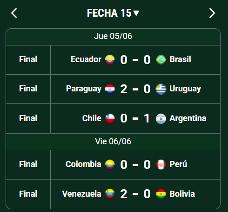Screen dimensions: 228x212
Task: Click the Bolivia flag icon
Action: 161,194
